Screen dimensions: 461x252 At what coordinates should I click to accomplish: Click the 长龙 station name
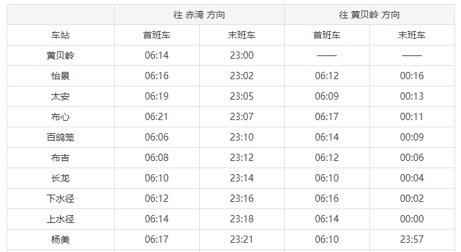(61, 178)
